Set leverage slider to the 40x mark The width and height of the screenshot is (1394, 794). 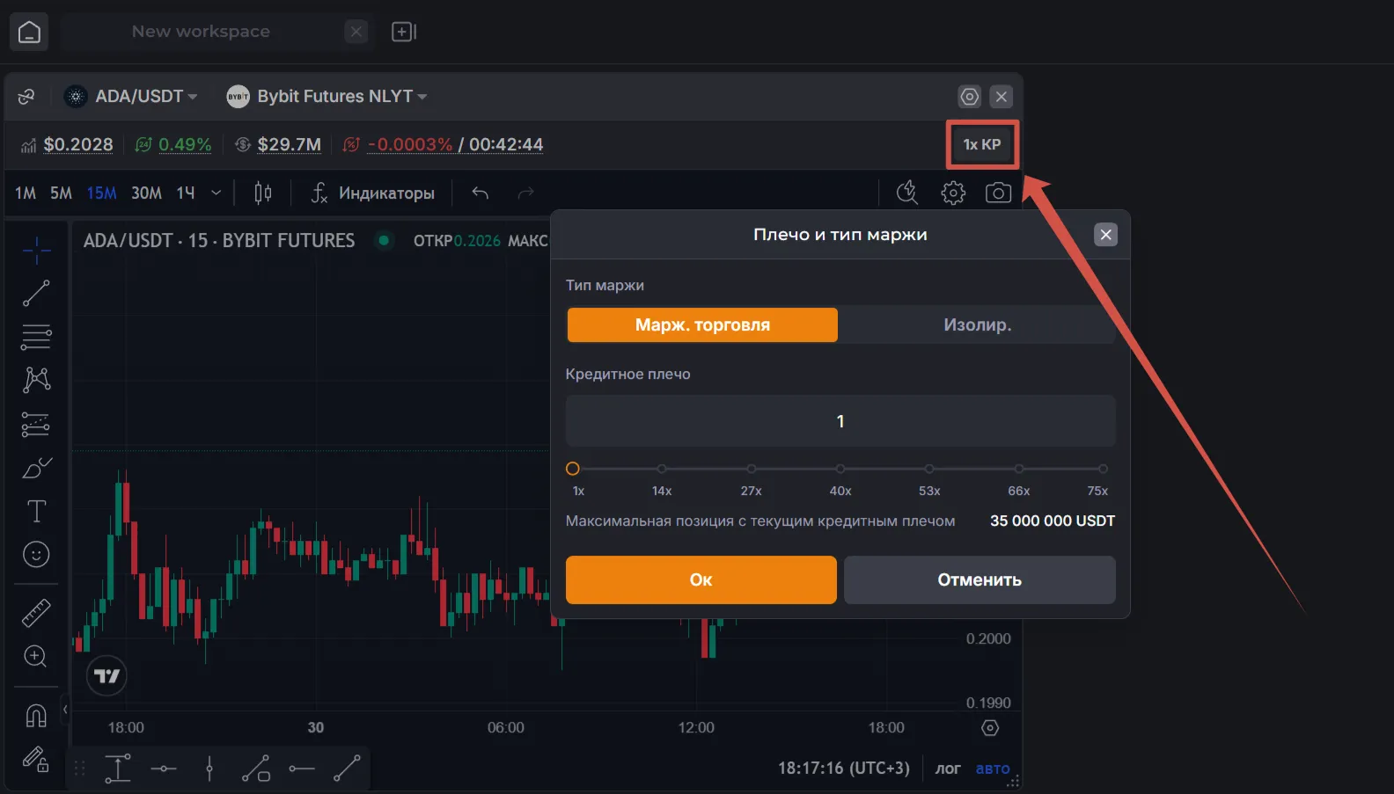(x=840, y=469)
